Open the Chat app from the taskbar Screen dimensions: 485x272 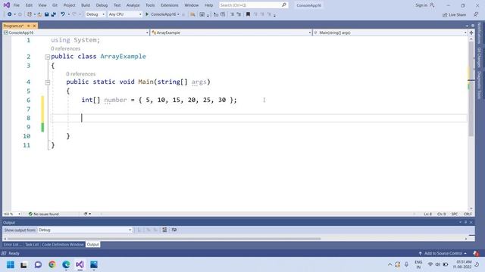(38, 264)
